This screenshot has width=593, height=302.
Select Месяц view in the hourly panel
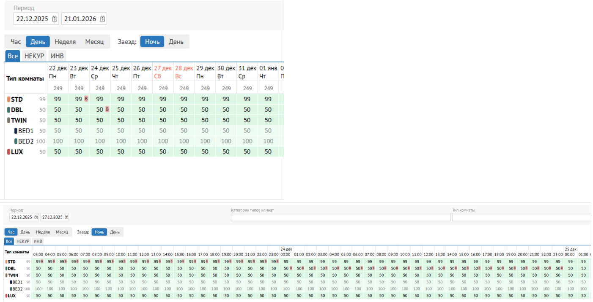pyautogui.click(x=62, y=232)
